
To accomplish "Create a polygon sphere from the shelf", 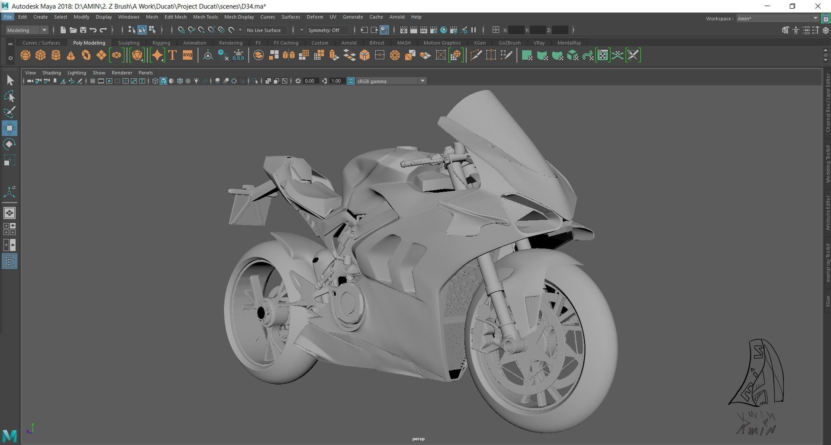I will (26, 55).
